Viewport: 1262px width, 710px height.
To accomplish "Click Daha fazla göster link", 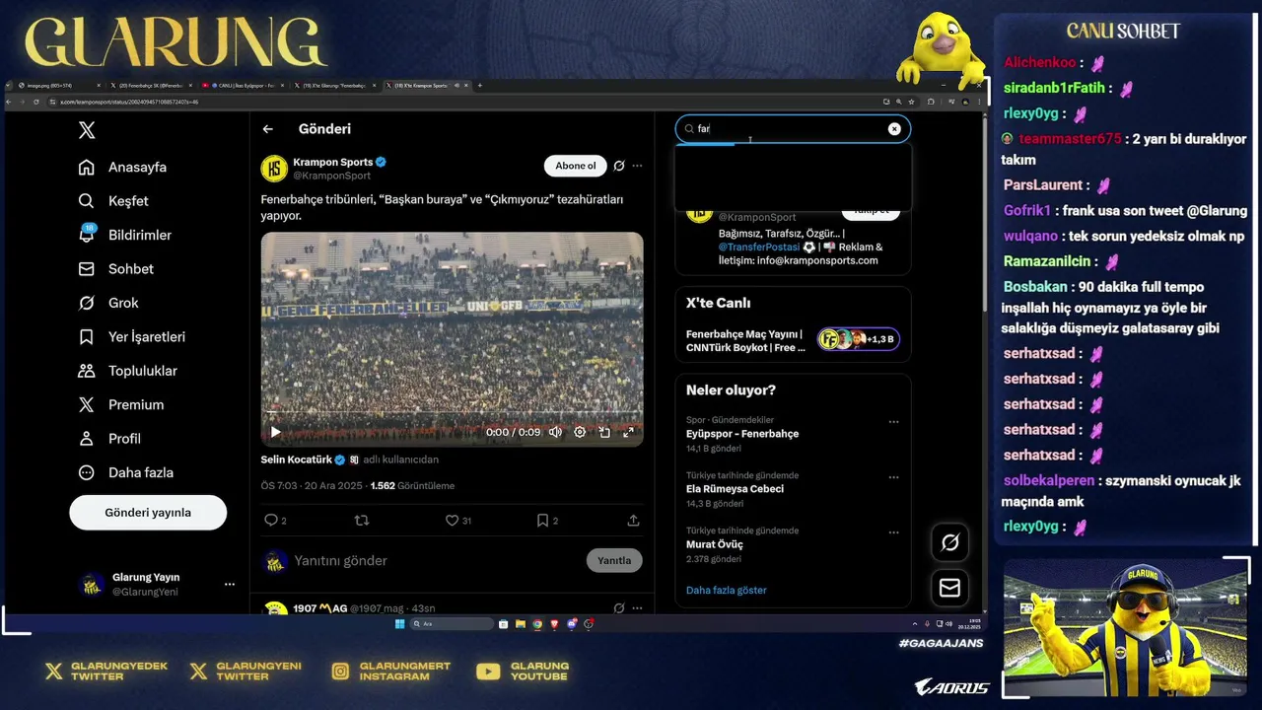I will [727, 590].
